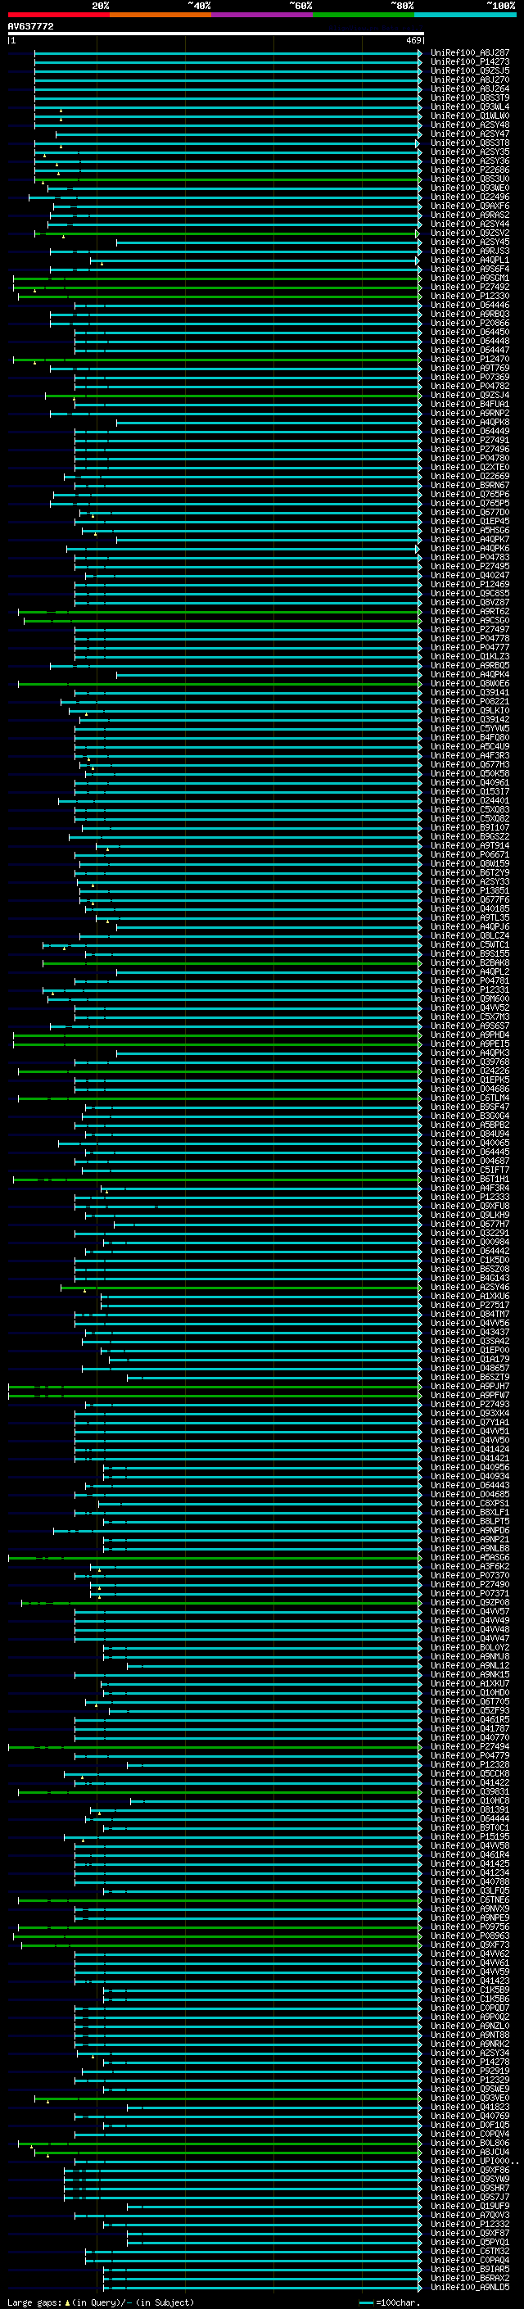Image resolution: width=524 pixels, height=2309 pixels.
Task: Click the purple ~60% identity legend segment
Action: (x=263, y=15)
